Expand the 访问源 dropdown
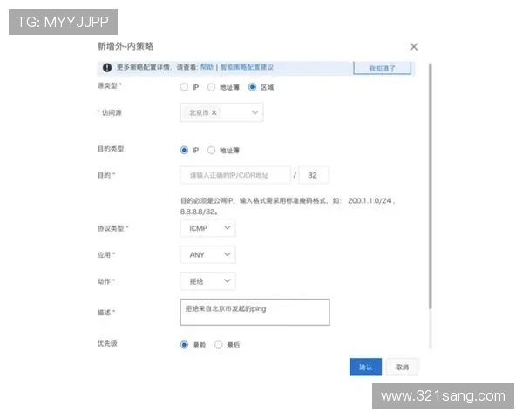Image resolution: width=523 pixels, height=418 pixels. click(221, 112)
